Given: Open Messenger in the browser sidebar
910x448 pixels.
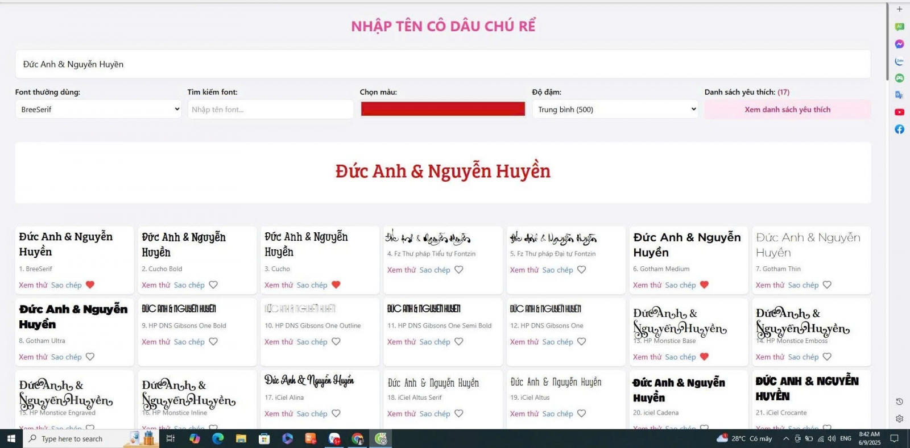Looking at the screenshot, I should tap(899, 44).
